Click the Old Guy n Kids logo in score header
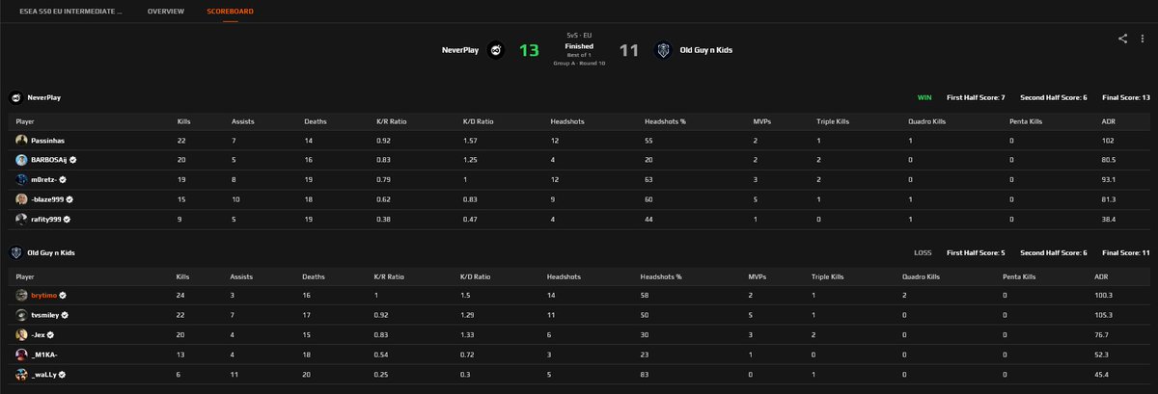Screen dimensions: 1158x394 point(662,50)
